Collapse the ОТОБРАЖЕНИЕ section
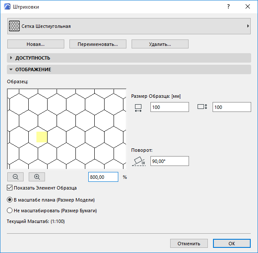 pyautogui.click(x=129, y=69)
